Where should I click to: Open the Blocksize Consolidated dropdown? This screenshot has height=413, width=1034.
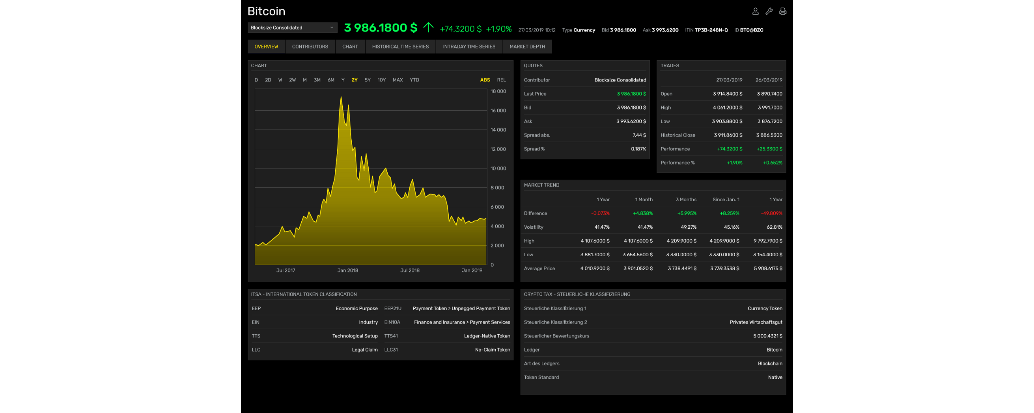pos(292,28)
